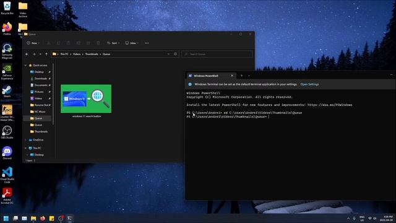Expand the OneDrive tree node

tap(25, 140)
